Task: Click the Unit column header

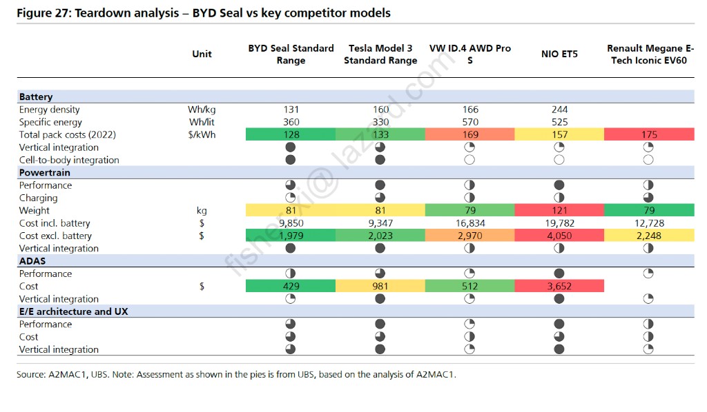Action: [202, 54]
